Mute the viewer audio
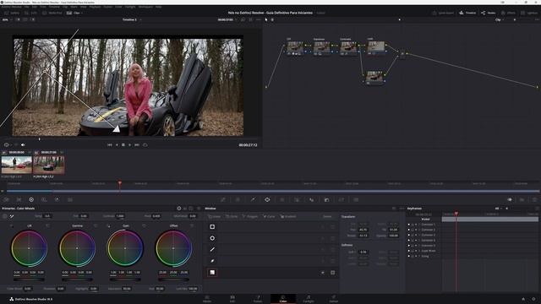The width and height of the screenshot is (541, 304). coord(23,145)
